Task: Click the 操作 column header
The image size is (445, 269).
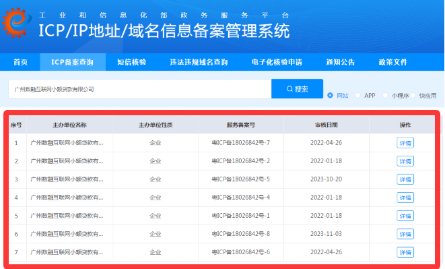Action: click(x=405, y=125)
